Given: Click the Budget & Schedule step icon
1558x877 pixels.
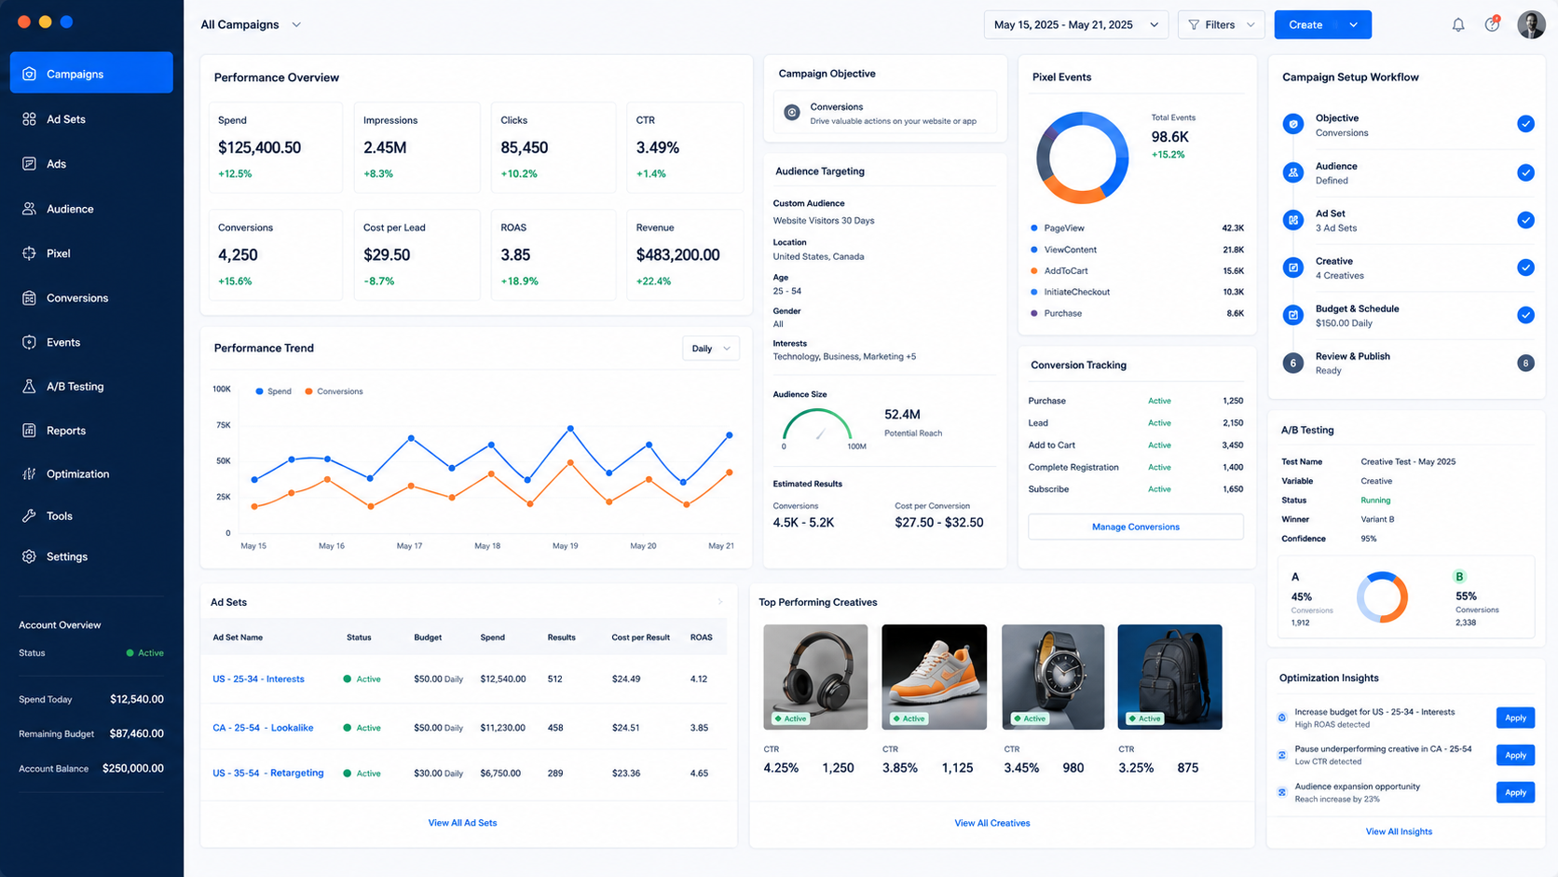Looking at the screenshot, I should pyautogui.click(x=1292, y=315).
